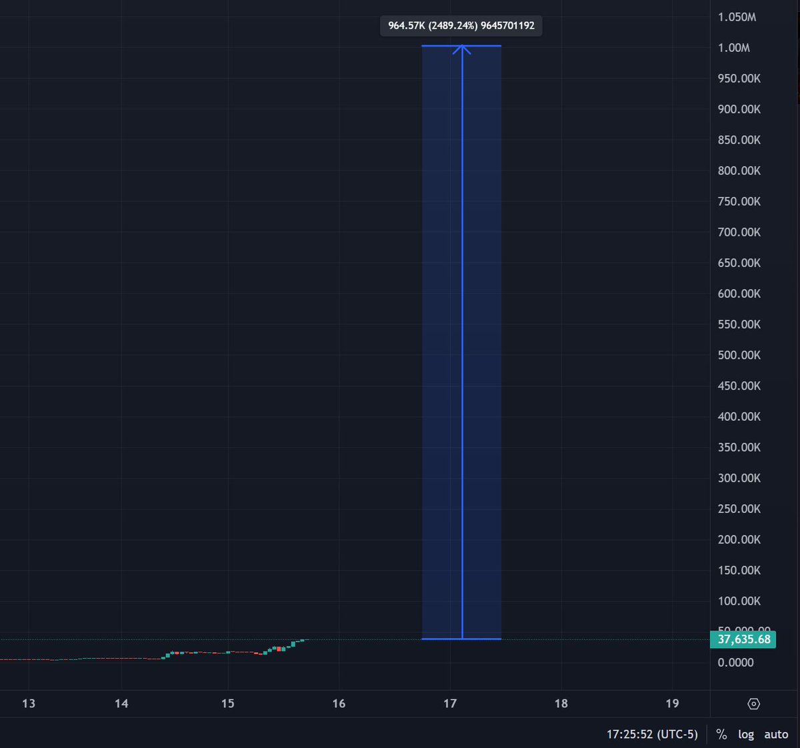Viewport: 800px width, 748px height.
Task: Select date 17 on time axis
Action: (450, 703)
